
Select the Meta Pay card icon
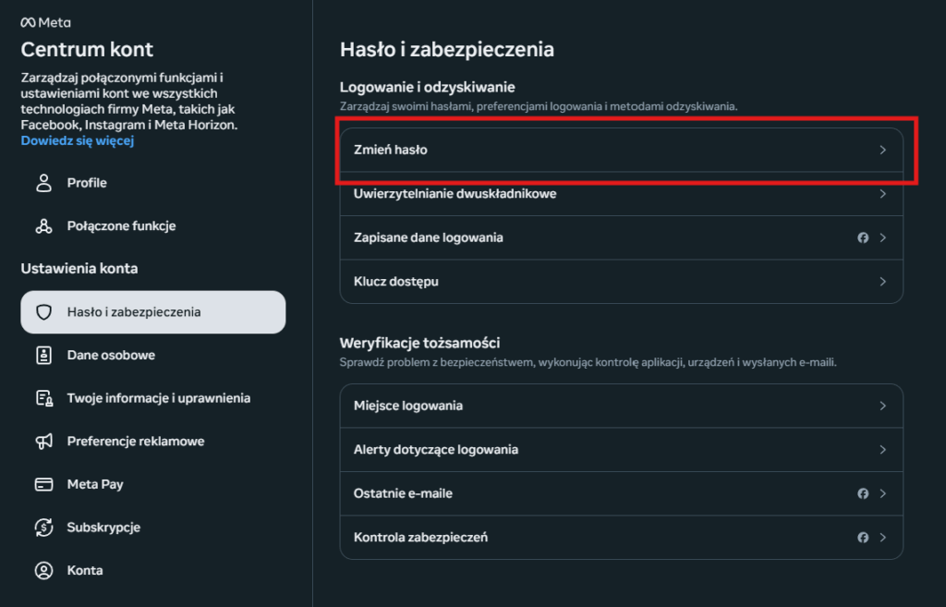click(43, 484)
